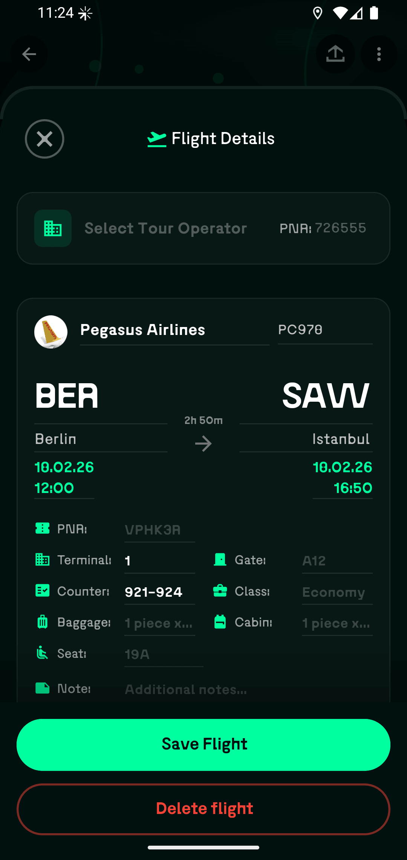Tap the share/upload icon
Screen dimensions: 407x860
click(335, 54)
